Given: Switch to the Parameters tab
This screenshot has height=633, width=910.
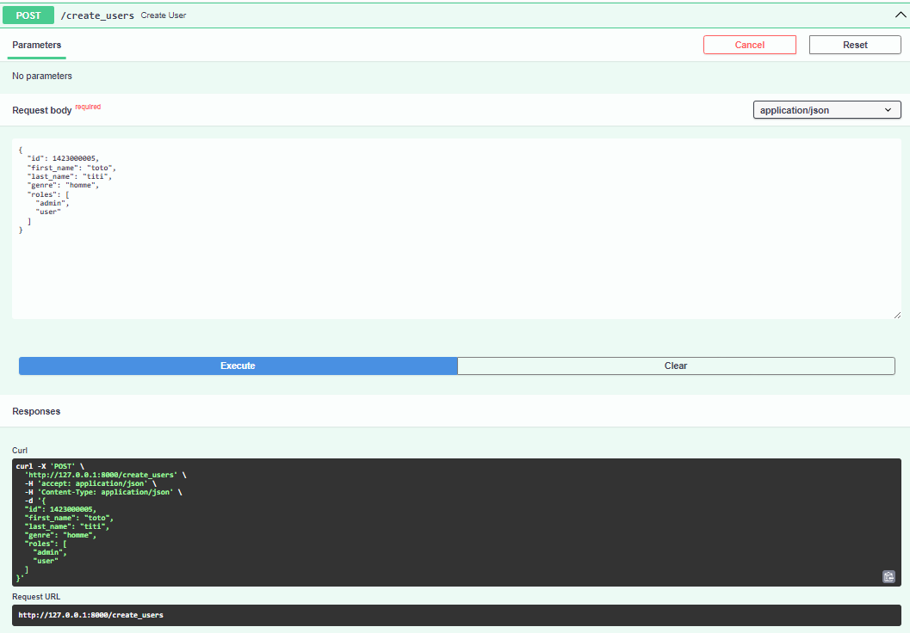Looking at the screenshot, I should tap(36, 45).
